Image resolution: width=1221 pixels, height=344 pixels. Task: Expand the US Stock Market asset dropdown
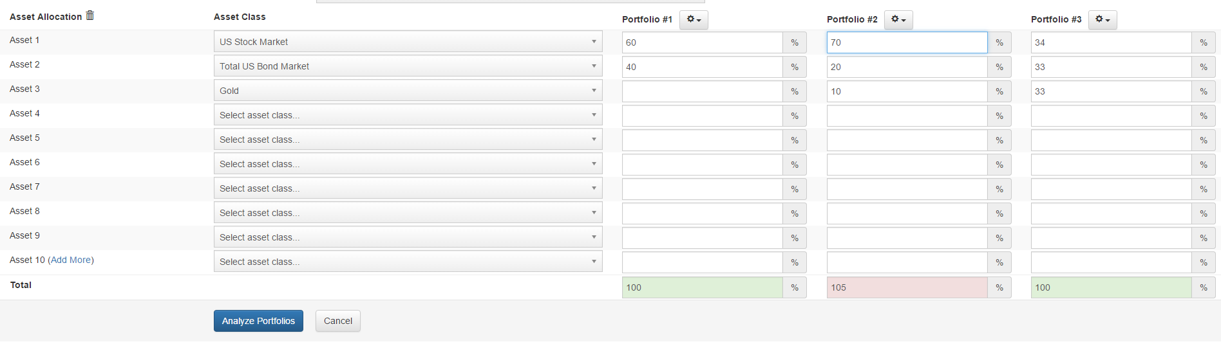click(408, 42)
